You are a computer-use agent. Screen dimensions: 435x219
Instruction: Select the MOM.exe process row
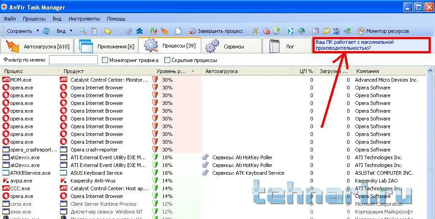tap(214, 80)
